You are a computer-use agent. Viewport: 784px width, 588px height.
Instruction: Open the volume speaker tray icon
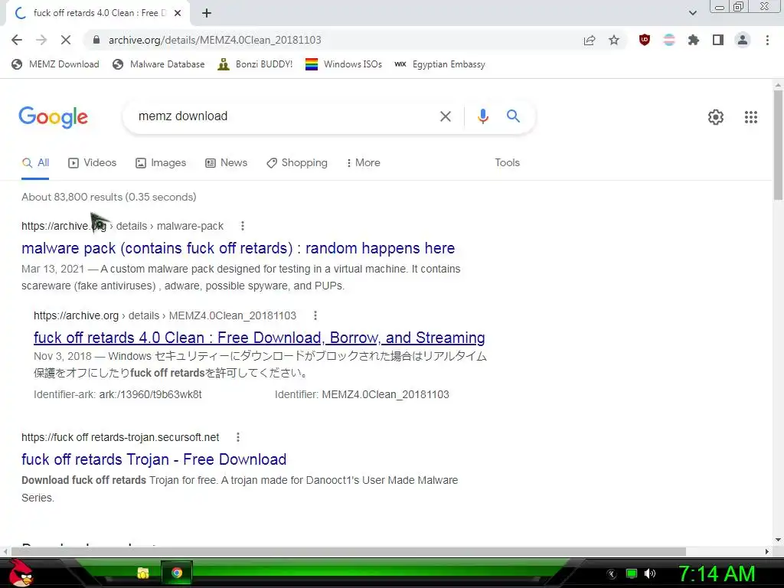[x=650, y=574]
